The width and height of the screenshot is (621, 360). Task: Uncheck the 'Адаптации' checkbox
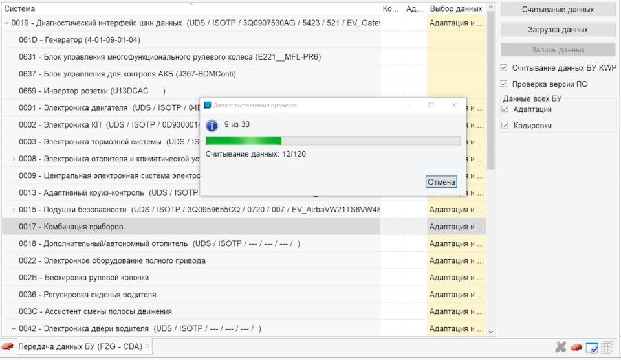505,109
